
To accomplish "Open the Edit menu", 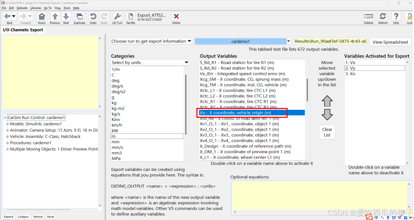I will [x=11, y=8].
